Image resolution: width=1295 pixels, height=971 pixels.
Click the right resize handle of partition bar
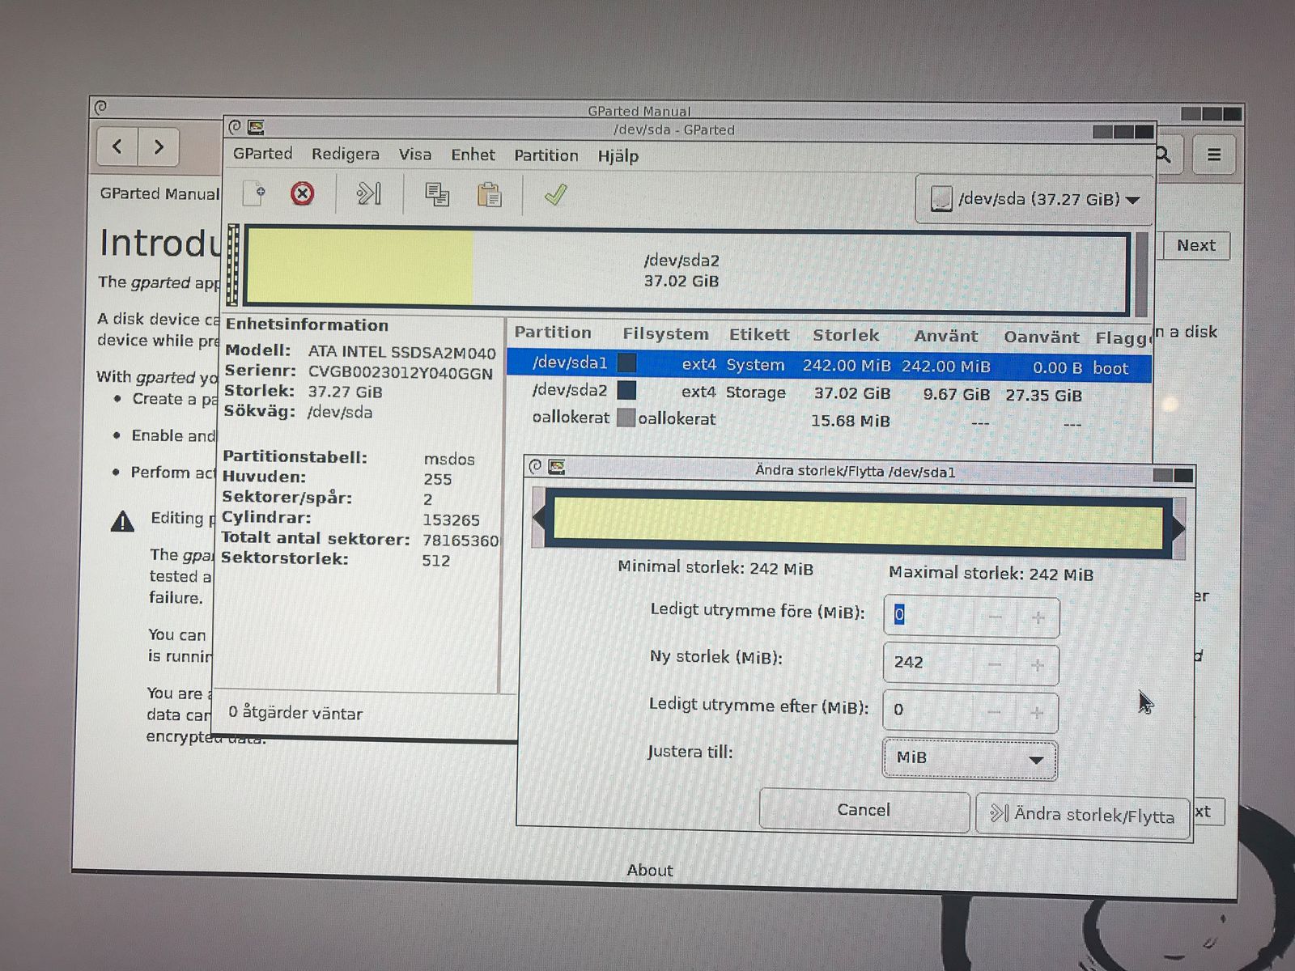point(1178,528)
